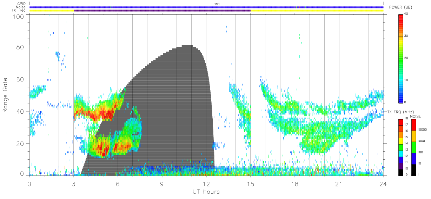
Task: Click the 40 label on POWER scale
Action: [x=407, y=14]
